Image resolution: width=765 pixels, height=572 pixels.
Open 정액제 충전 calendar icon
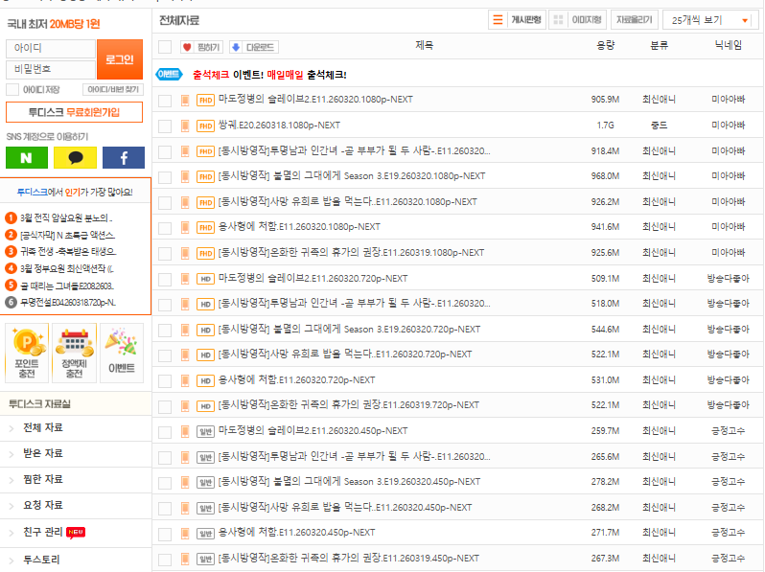tap(74, 353)
